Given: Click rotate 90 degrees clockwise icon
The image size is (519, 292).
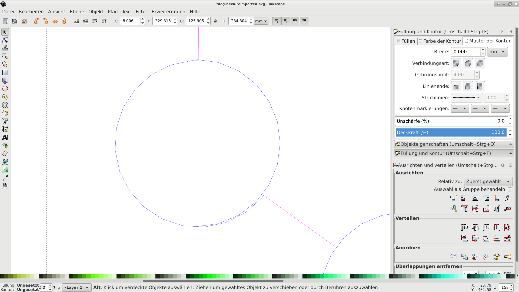Looking at the screenshot, I should point(46,21).
